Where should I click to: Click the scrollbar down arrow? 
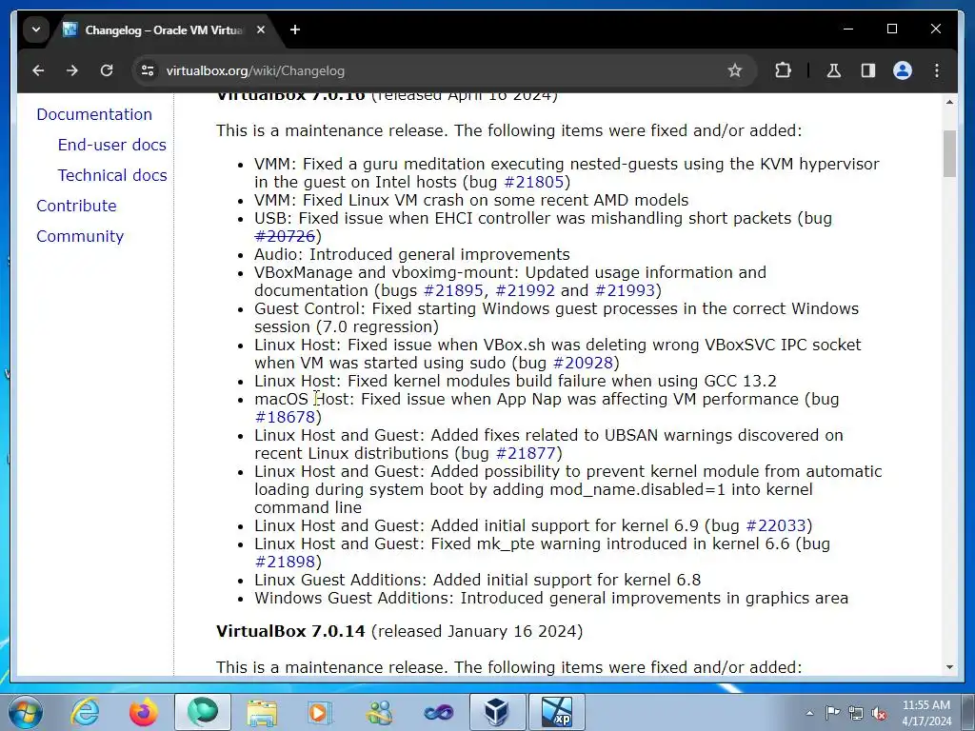pos(949,667)
